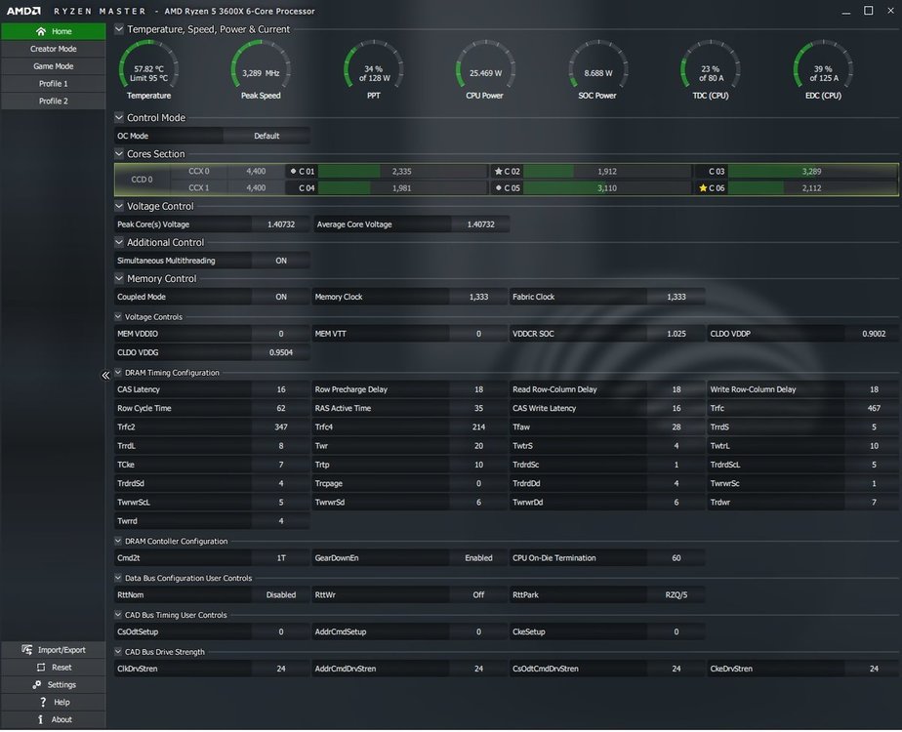902x732 pixels.
Task: Open Help from sidebar
Action: pos(54,703)
